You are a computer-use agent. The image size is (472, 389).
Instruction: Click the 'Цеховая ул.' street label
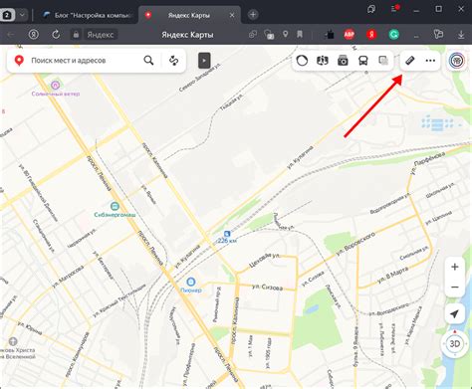coord(264,260)
